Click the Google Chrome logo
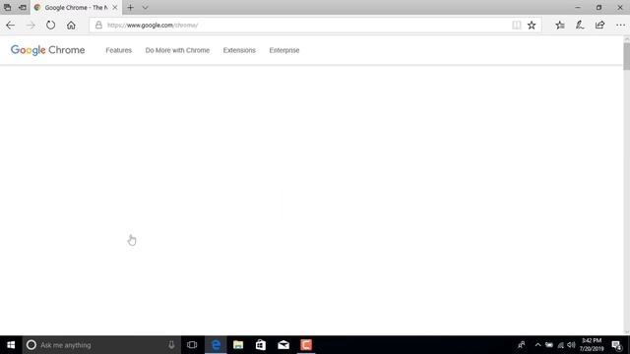This screenshot has height=354, width=630. [x=48, y=50]
